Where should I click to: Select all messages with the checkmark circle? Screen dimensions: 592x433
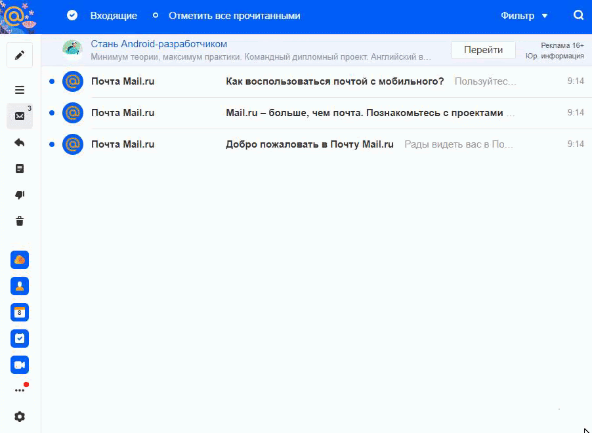(72, 15)
